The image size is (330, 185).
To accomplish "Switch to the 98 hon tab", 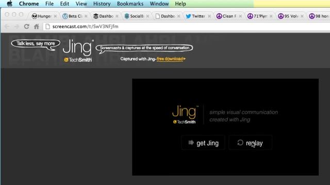I will click(x=319, y=16).
